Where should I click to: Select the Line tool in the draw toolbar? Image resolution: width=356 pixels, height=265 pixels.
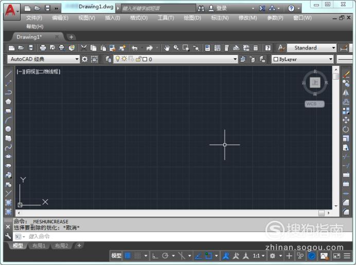[8, 74]
